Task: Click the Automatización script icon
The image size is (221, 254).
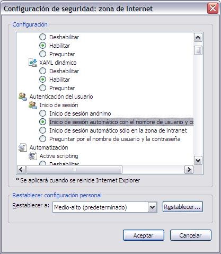Action: 23,147
